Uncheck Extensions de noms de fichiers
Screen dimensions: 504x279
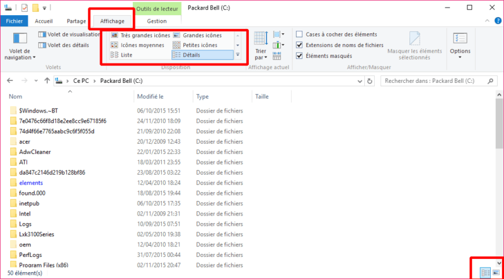pos(300,45)
